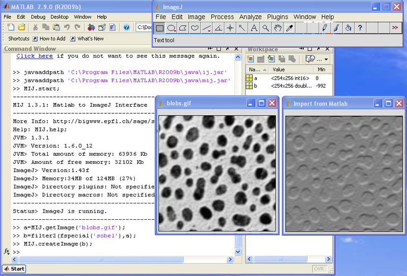Open the "How to Add" shortcut
The width and height of the screenshot is (407, 276).
pos(49,39)
